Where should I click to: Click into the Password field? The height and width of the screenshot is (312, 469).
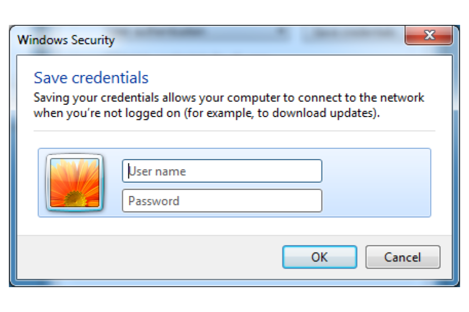tap(222, 201)
